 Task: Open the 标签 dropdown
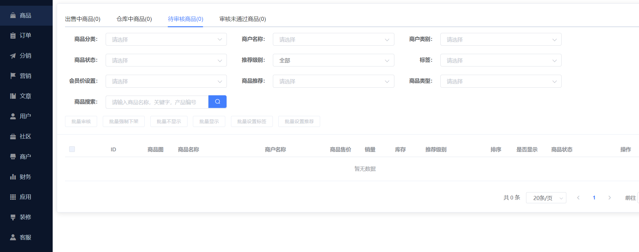tap(501, 60)
